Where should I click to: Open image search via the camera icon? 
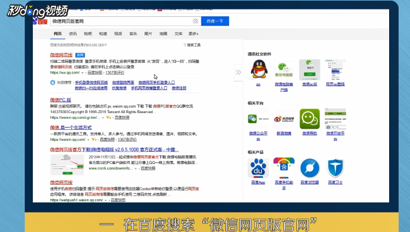click(196, 21)
